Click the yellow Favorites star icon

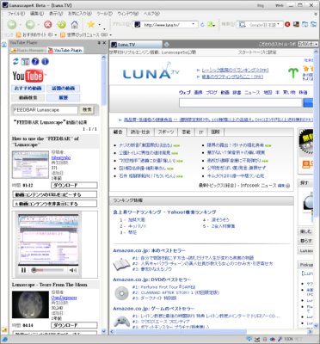90,24
